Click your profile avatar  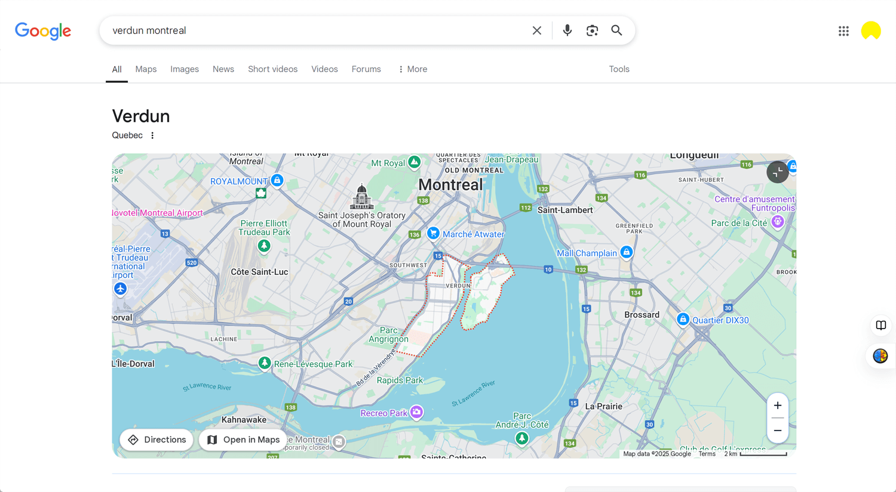[x=871, y=30]
